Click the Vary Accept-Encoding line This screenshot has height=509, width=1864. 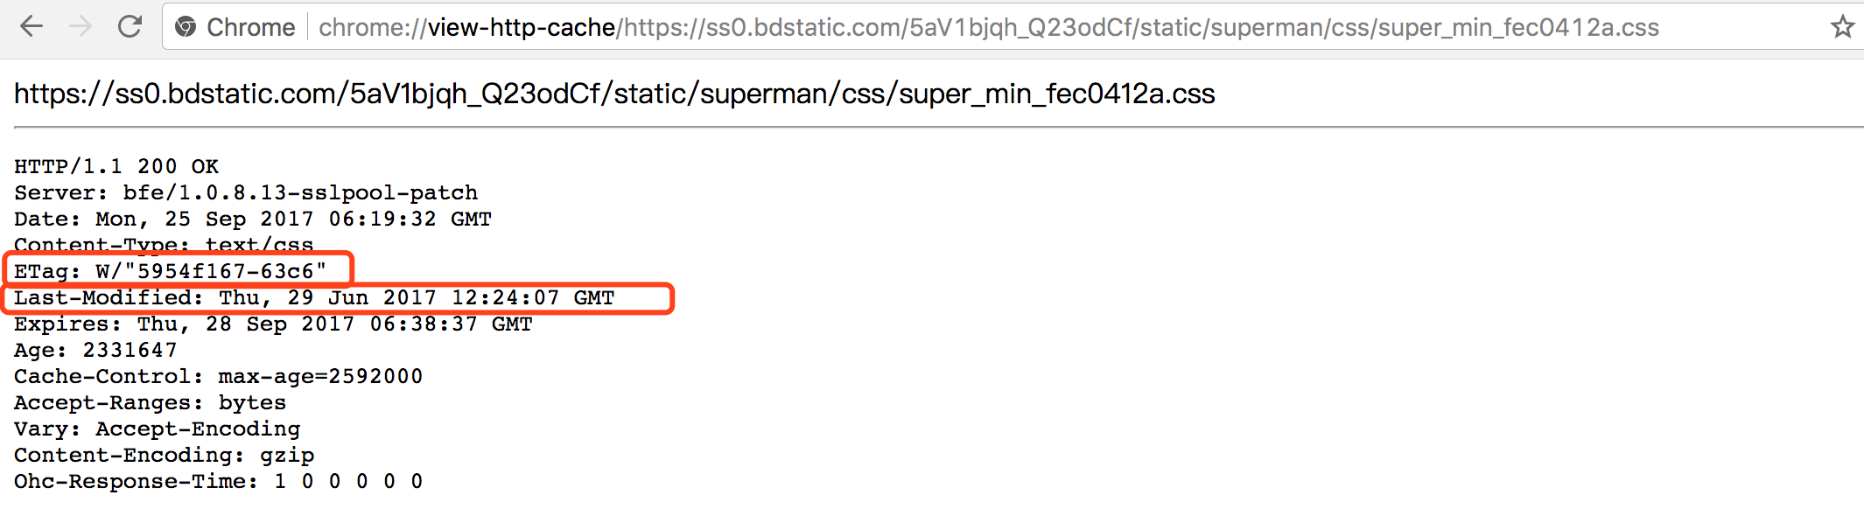coord(158,429)
